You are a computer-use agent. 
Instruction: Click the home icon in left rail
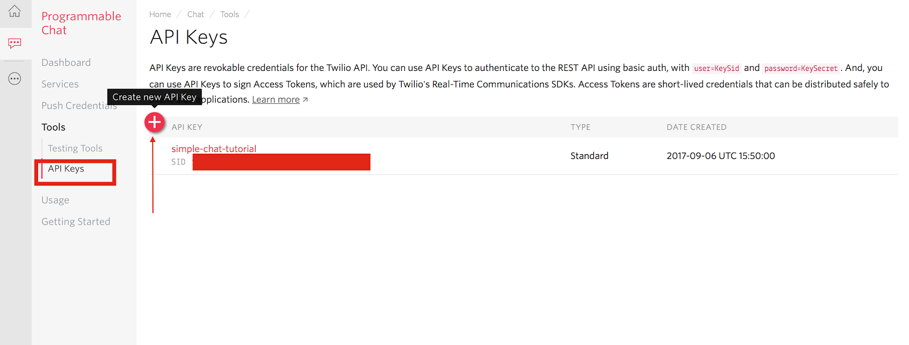click(15, 11)
